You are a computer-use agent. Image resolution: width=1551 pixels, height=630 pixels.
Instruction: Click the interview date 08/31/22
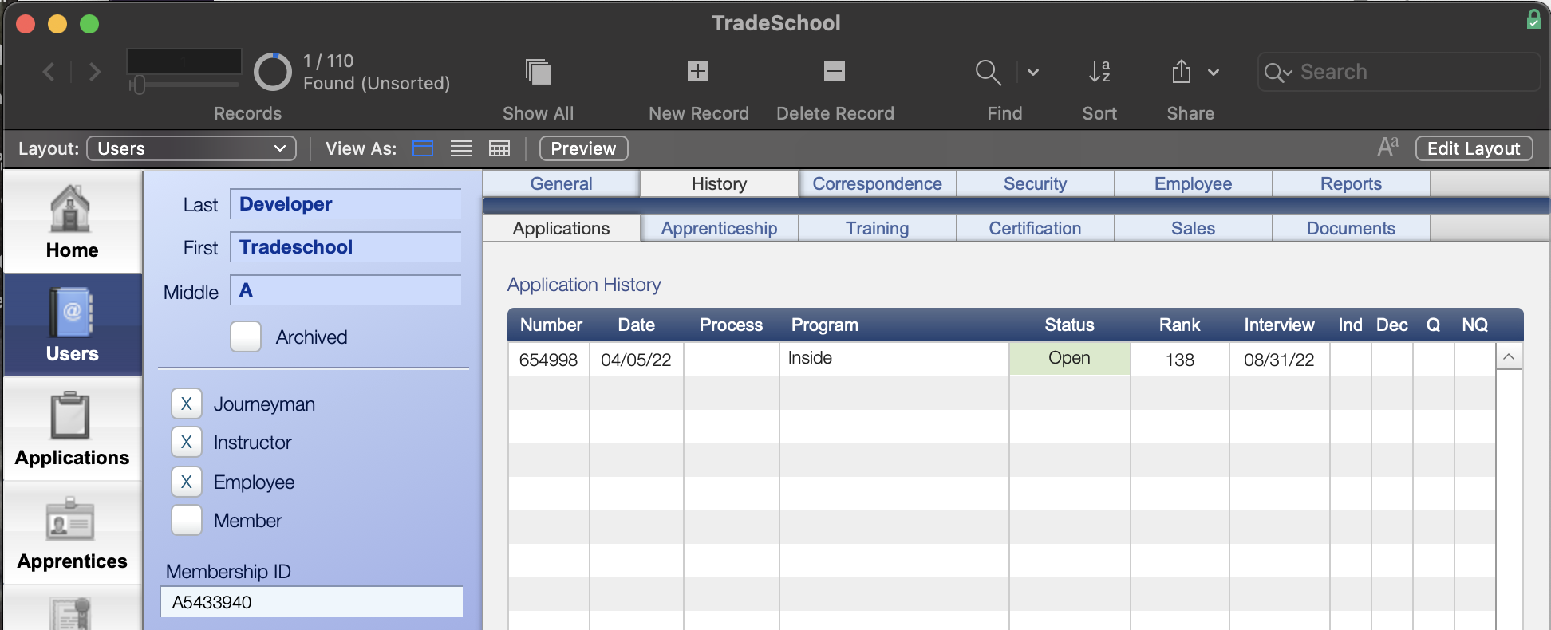click(x=1279, y=360)
